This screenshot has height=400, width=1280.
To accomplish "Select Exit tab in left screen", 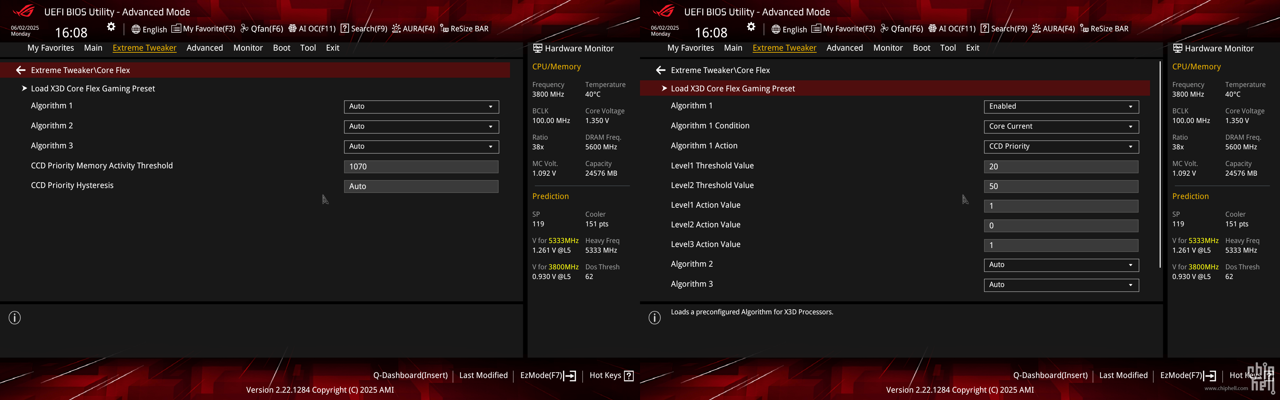I will (332, 48).
